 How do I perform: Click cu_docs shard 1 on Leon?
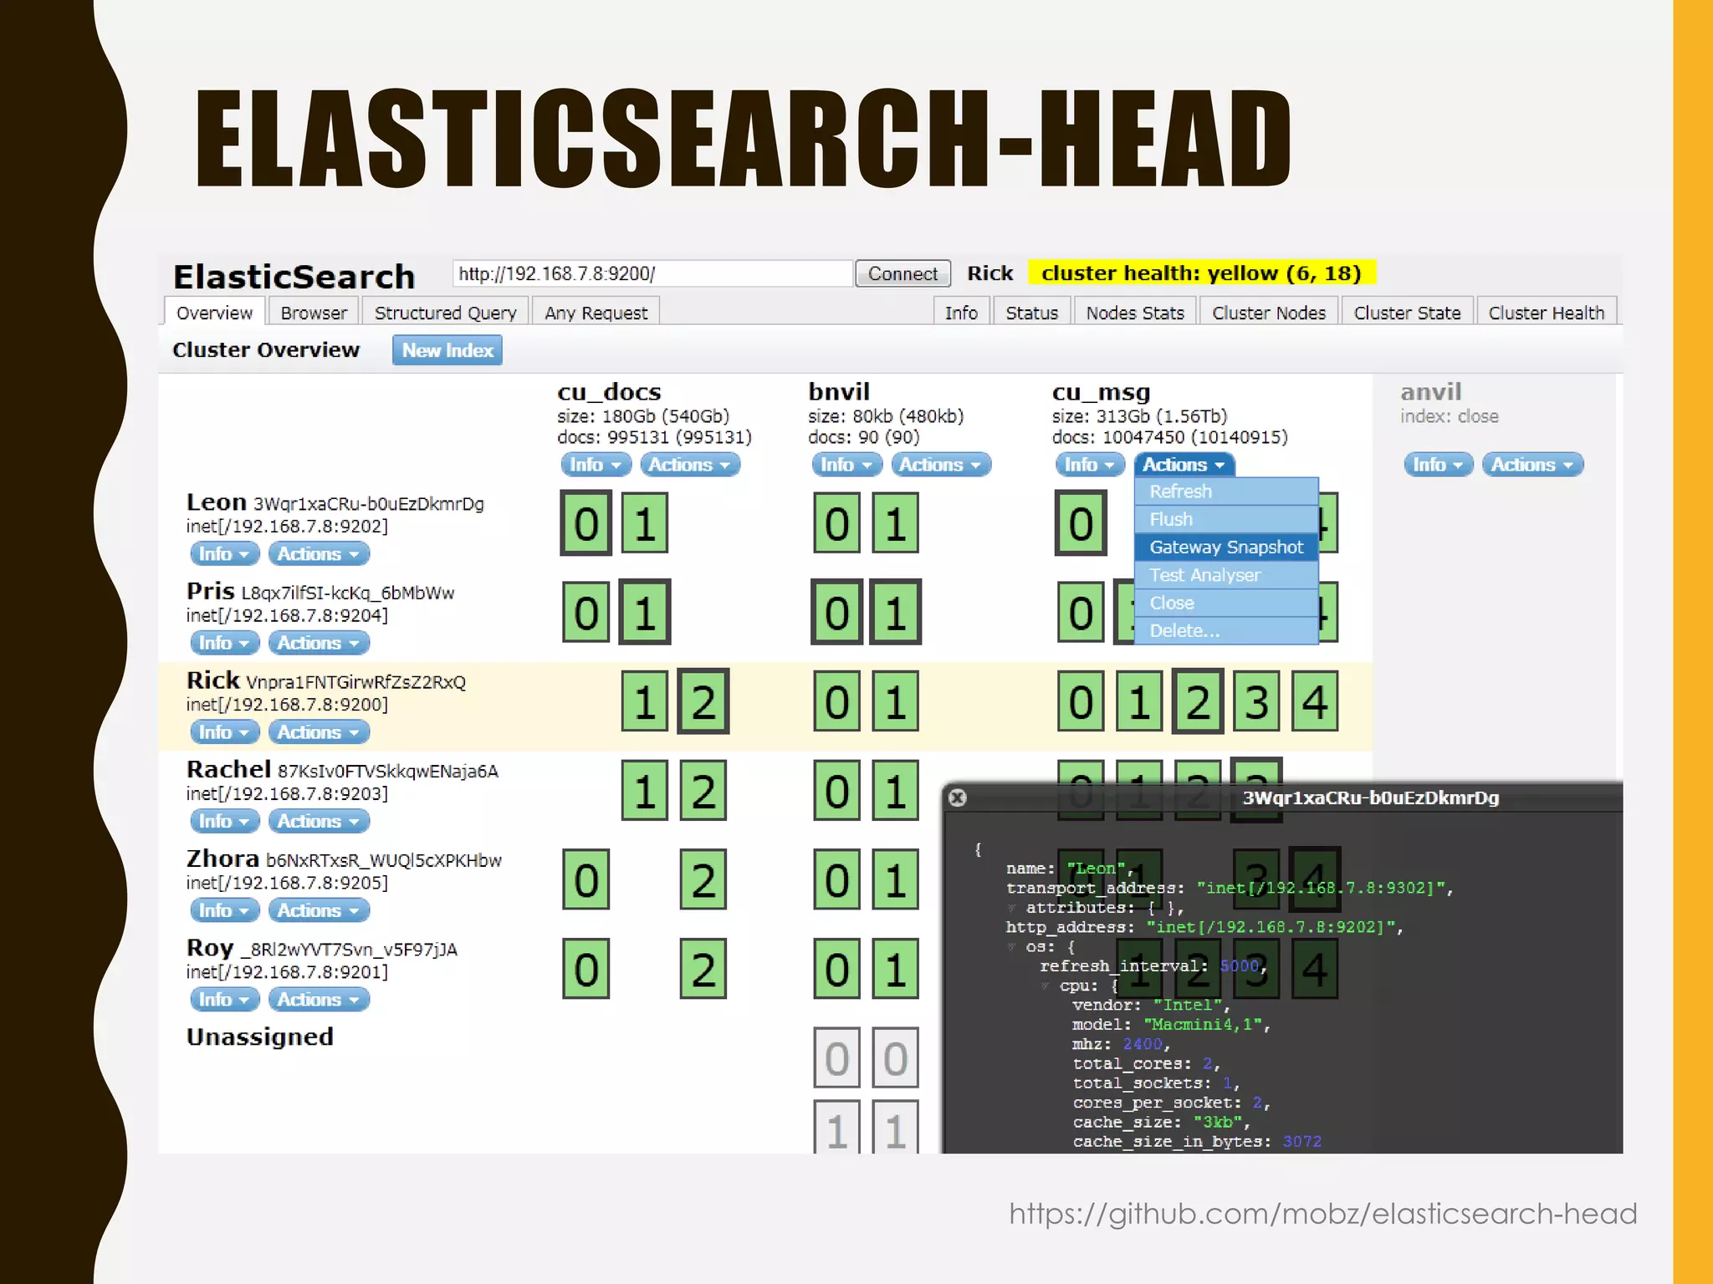click(644, 523)
